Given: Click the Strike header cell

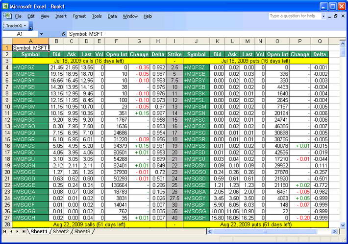Looking at the screenshot, I should click(174, 54).
